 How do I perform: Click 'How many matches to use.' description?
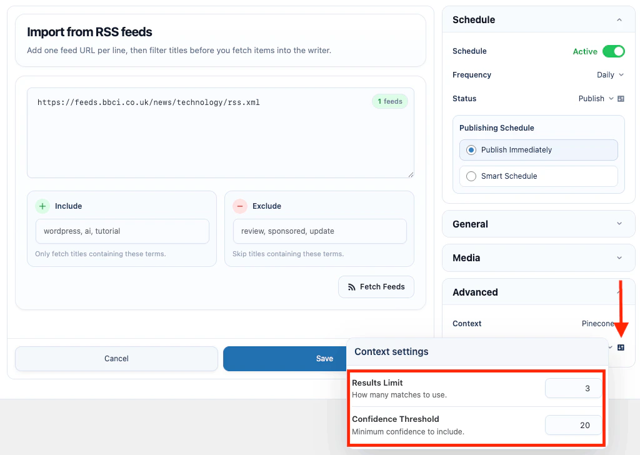click(399, 395)
